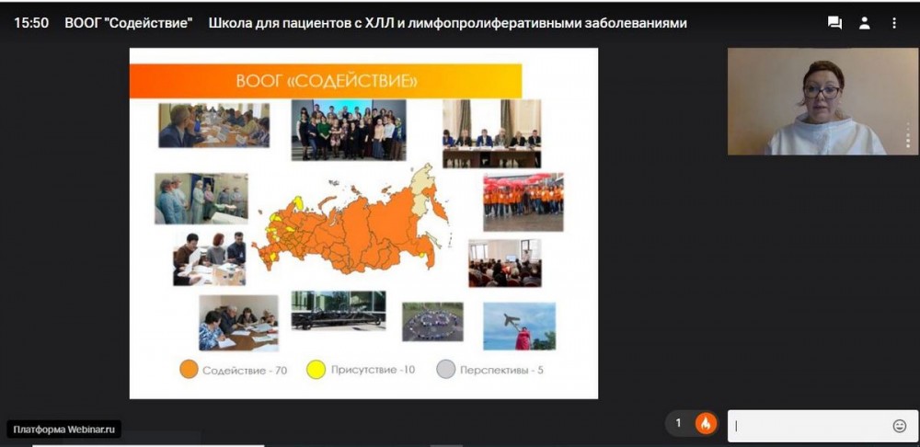Click the group photo in front of blue screen
Image resolution: width=920 pixels, height=447 pixels.
[349, 131]
